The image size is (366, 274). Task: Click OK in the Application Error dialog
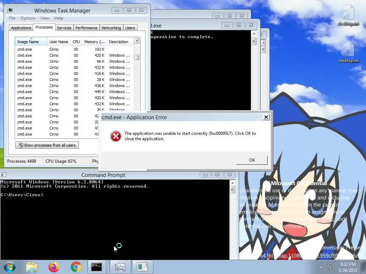coord(252,160)
